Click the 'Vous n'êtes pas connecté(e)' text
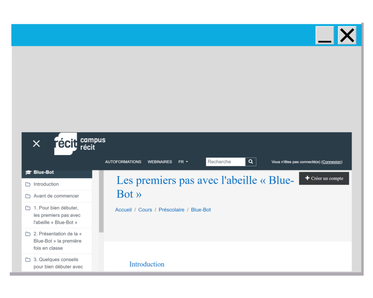The width and height of the screenshot is (373, 298). [x=296, y=162]
